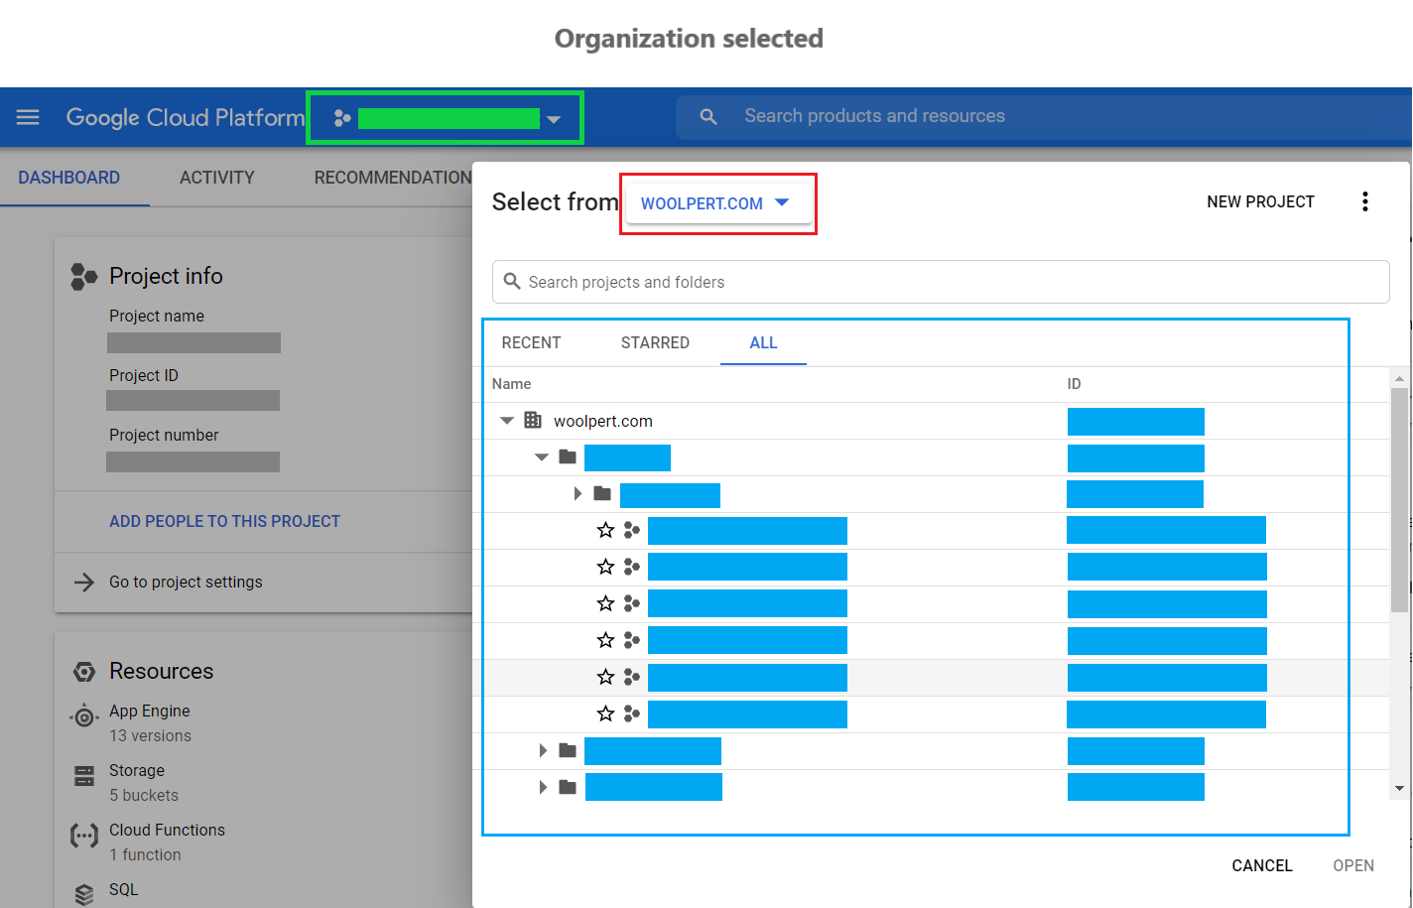Screen dimensions: 1413x908
Task: Click the Cloud Functions icon
Action: tap(84, 836)
